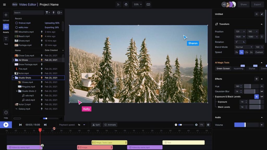Toggle visibility of the Hue effect

click(262, 86)
